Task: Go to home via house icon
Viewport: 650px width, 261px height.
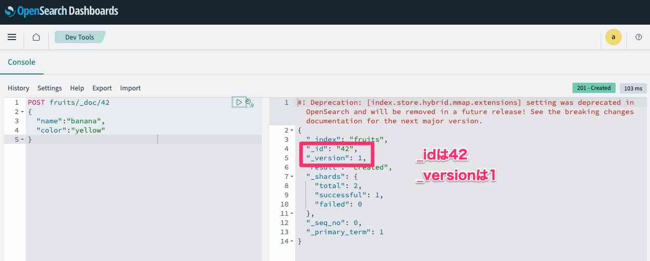Action: click(36, 37)
